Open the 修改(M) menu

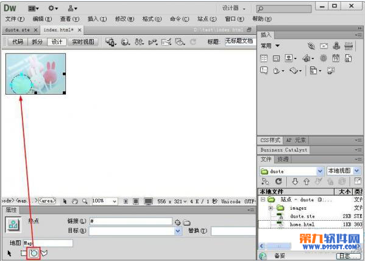point(124,19)
